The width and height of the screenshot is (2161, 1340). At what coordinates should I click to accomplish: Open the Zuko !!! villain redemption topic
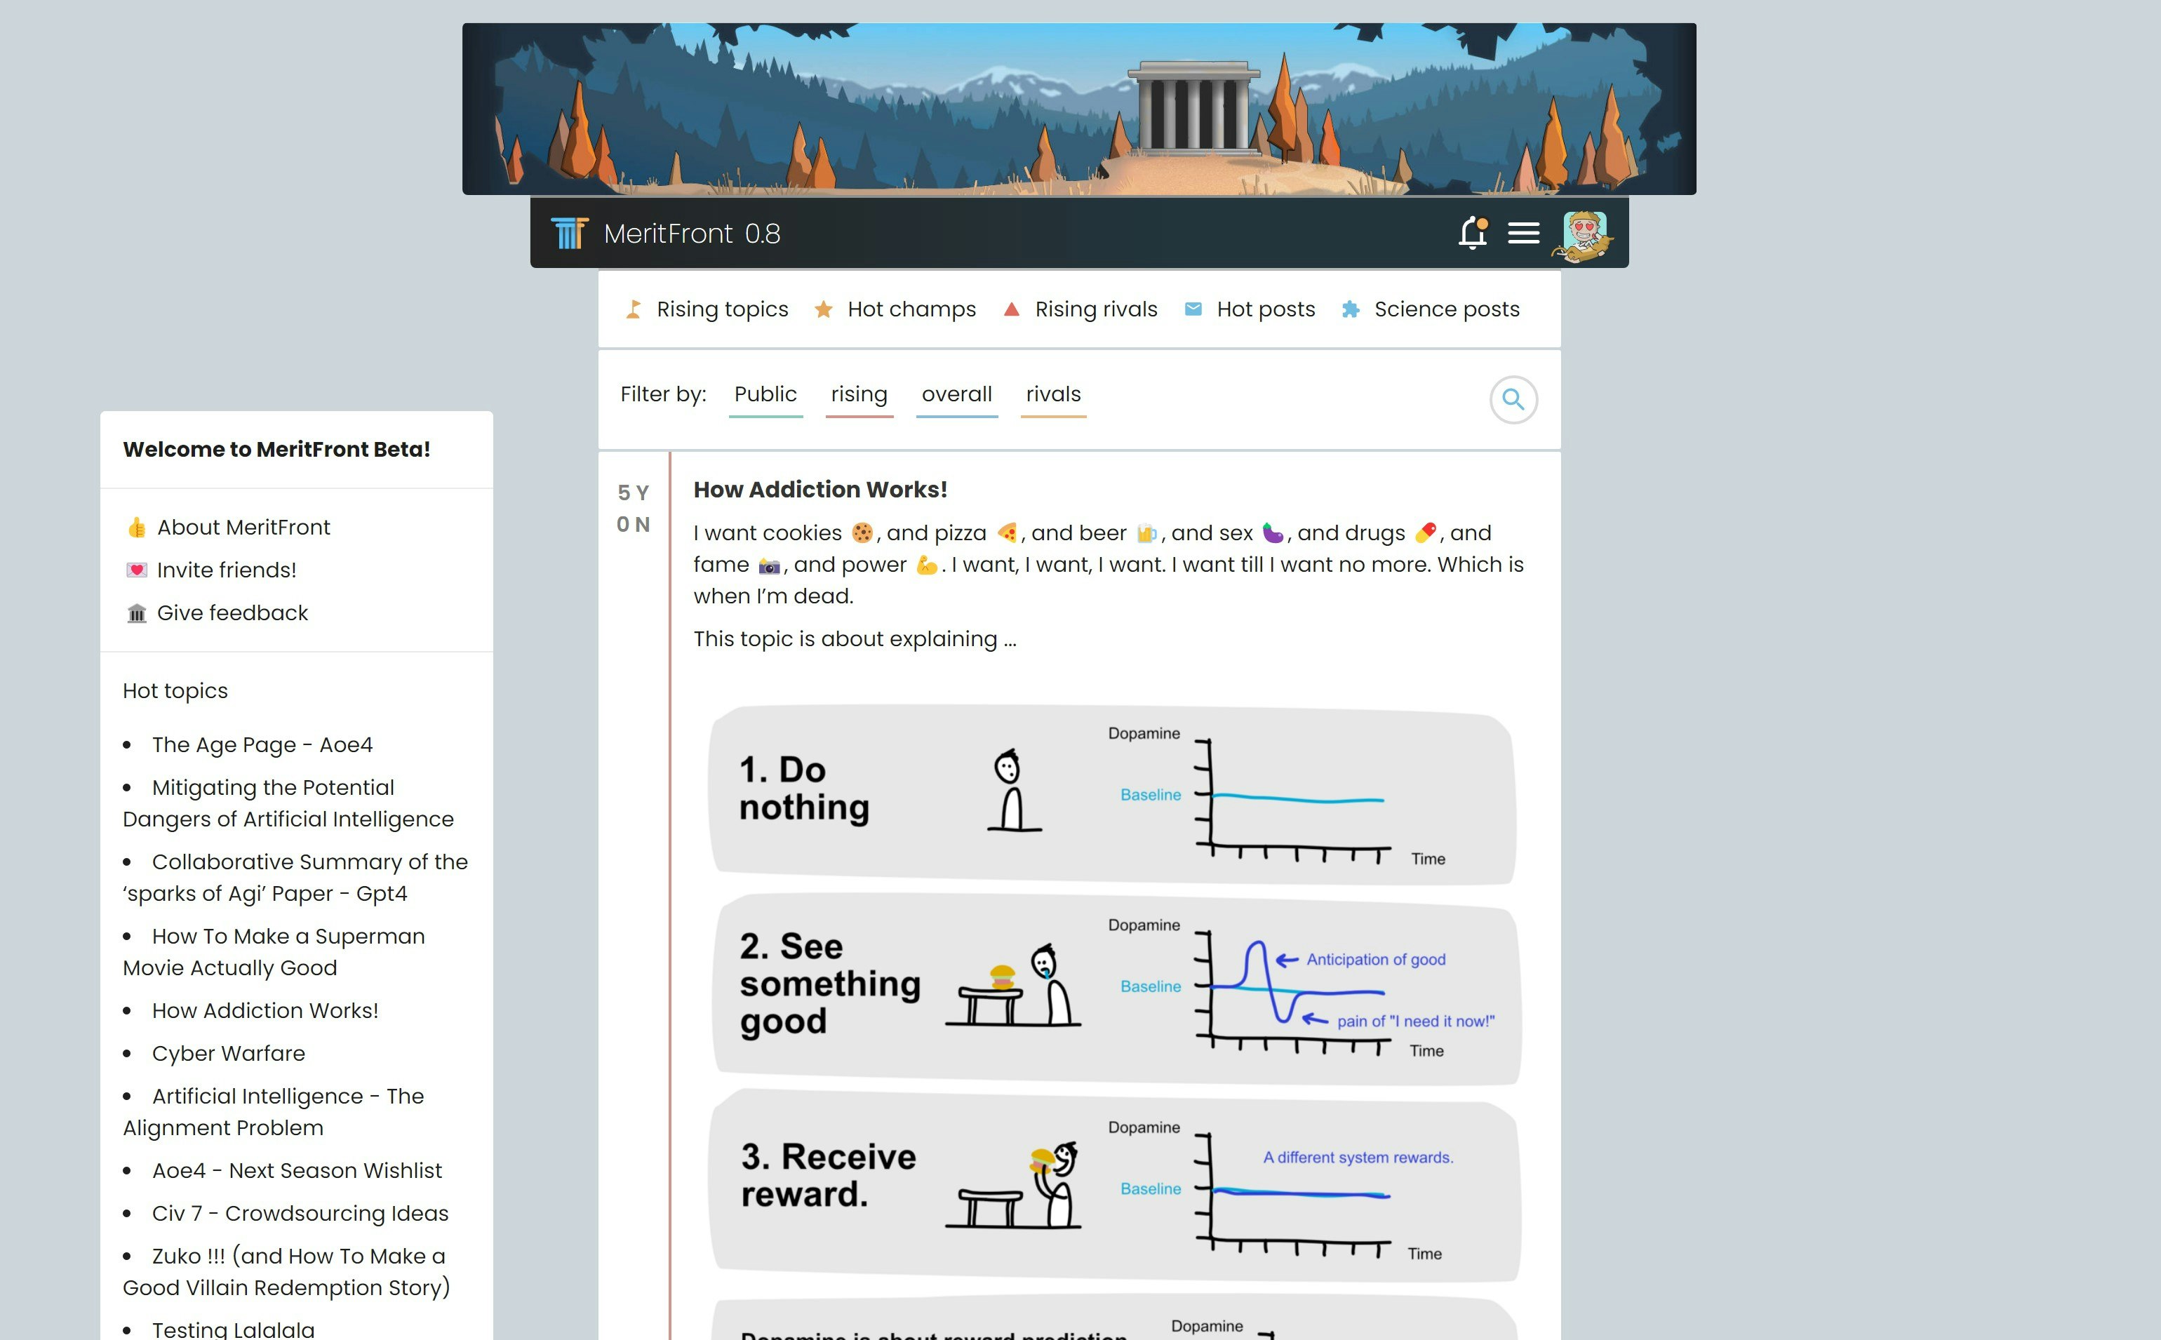286,1272
